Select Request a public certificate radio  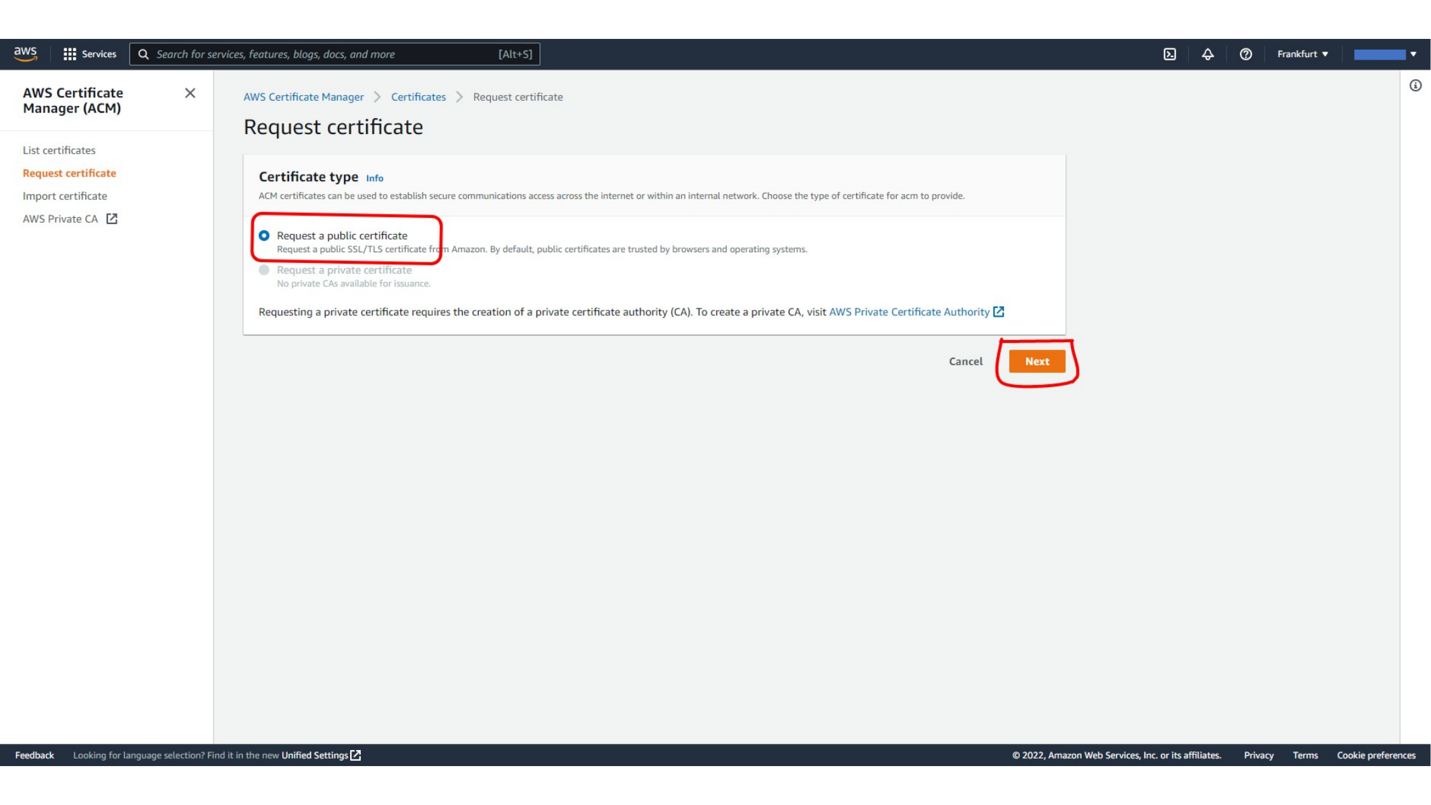(x=264, y=235)
